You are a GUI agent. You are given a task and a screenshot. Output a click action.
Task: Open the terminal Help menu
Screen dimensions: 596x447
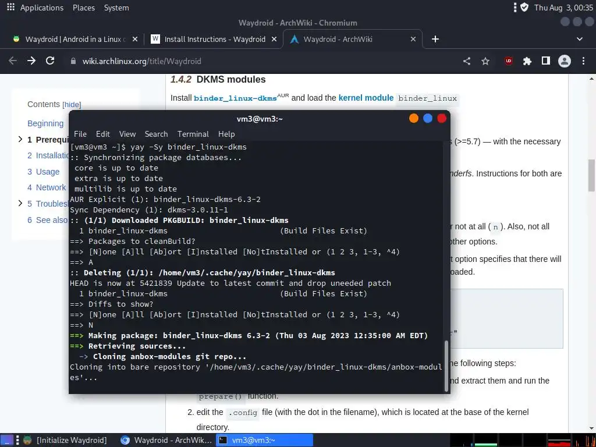226,134
